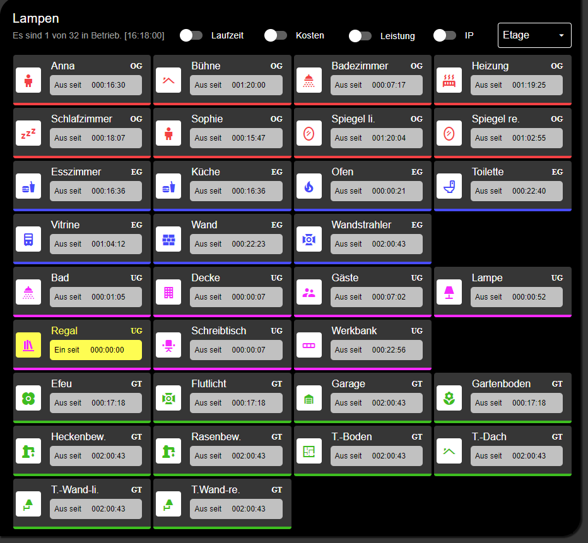Click the Anna 'Aus seit' status field
This screenshot has width=588, height=543.
96,85
